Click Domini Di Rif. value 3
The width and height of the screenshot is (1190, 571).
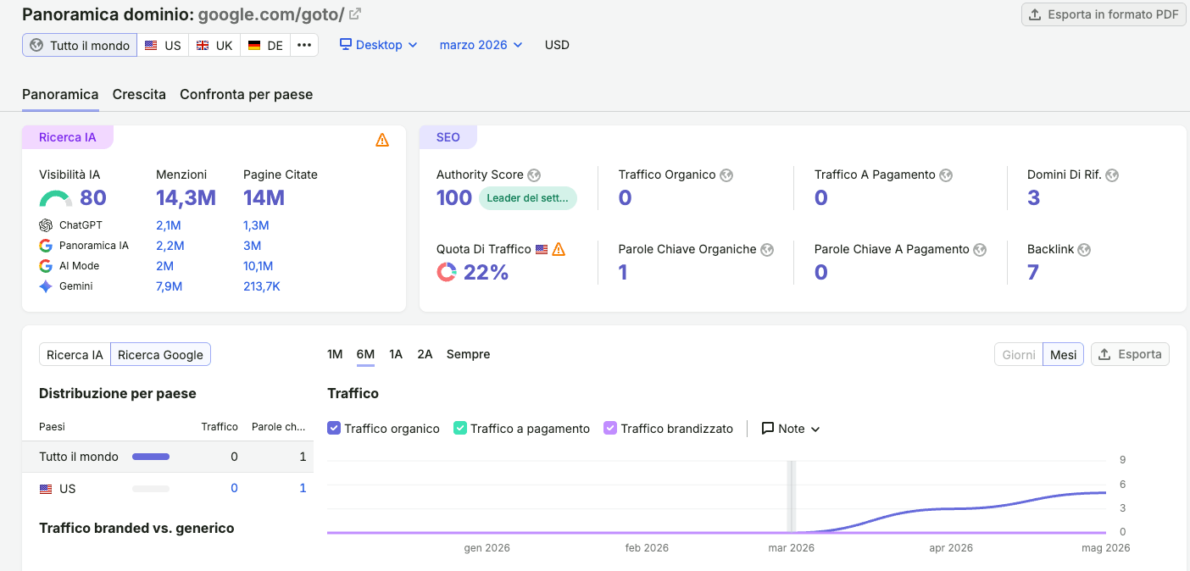click(x=1033, y=198)
